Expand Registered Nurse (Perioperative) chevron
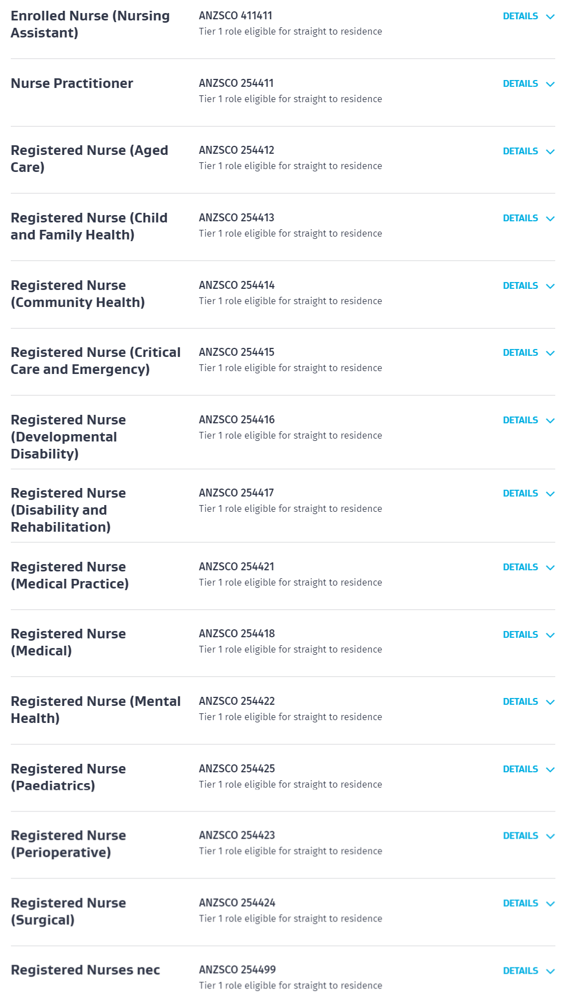 (550, 836)
